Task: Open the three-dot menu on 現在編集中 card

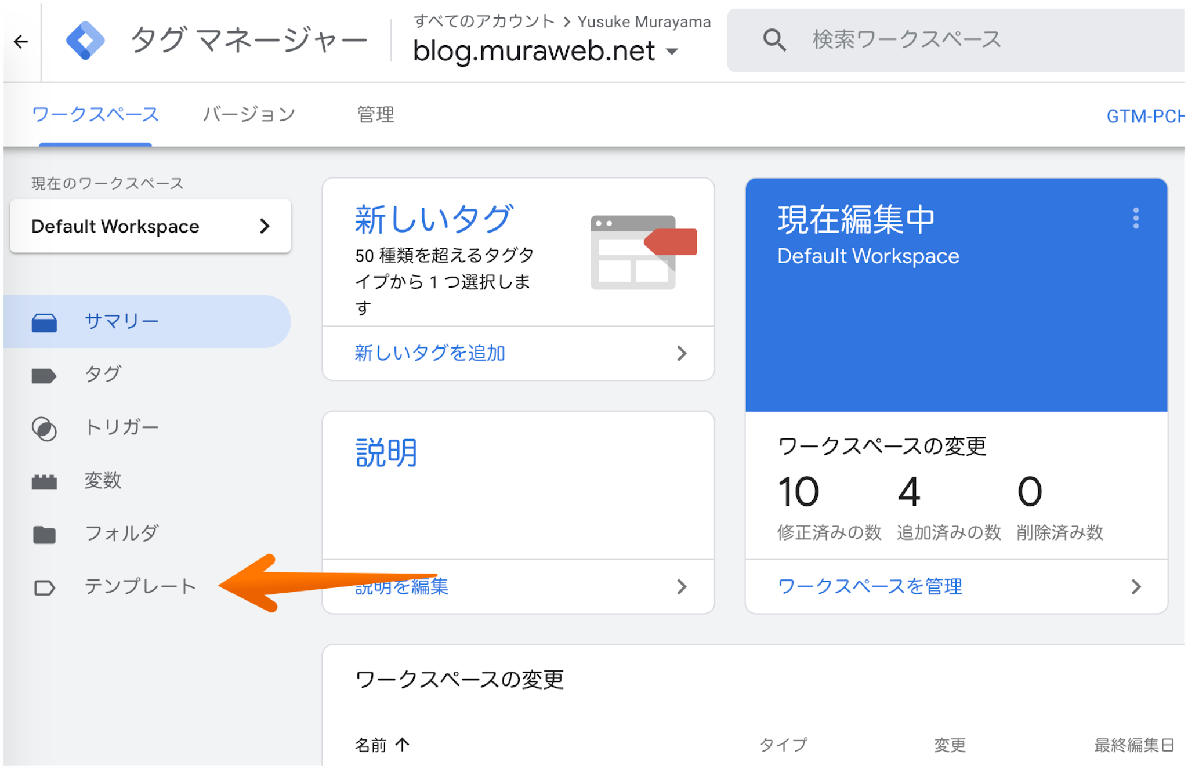Action: (1136, 218)
